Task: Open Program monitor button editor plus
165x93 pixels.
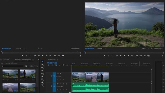Action: pyautogui.click(x=162, y=56)
